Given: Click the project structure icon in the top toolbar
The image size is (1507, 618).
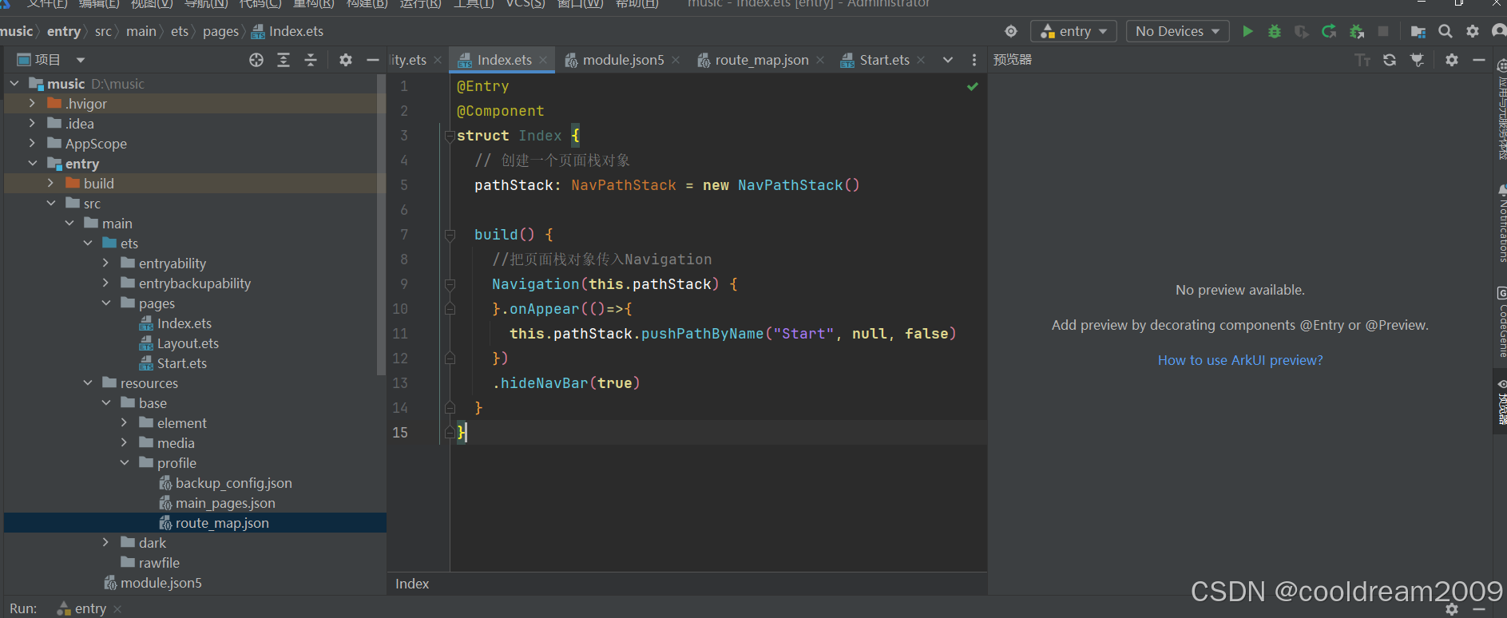Looking at the screenshot, I should point(1418,31).
